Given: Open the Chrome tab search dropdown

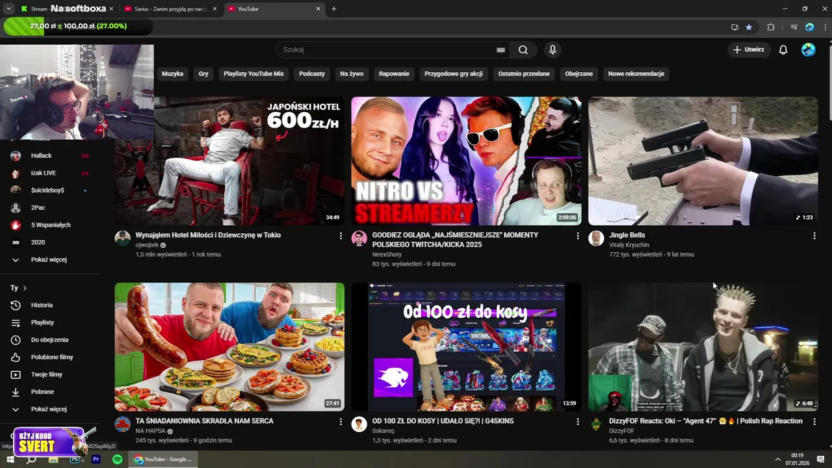Looking at the screenshot, I should [8, 9].
